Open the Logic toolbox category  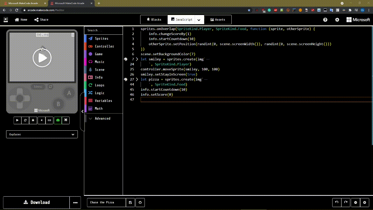tap(103, 93)
